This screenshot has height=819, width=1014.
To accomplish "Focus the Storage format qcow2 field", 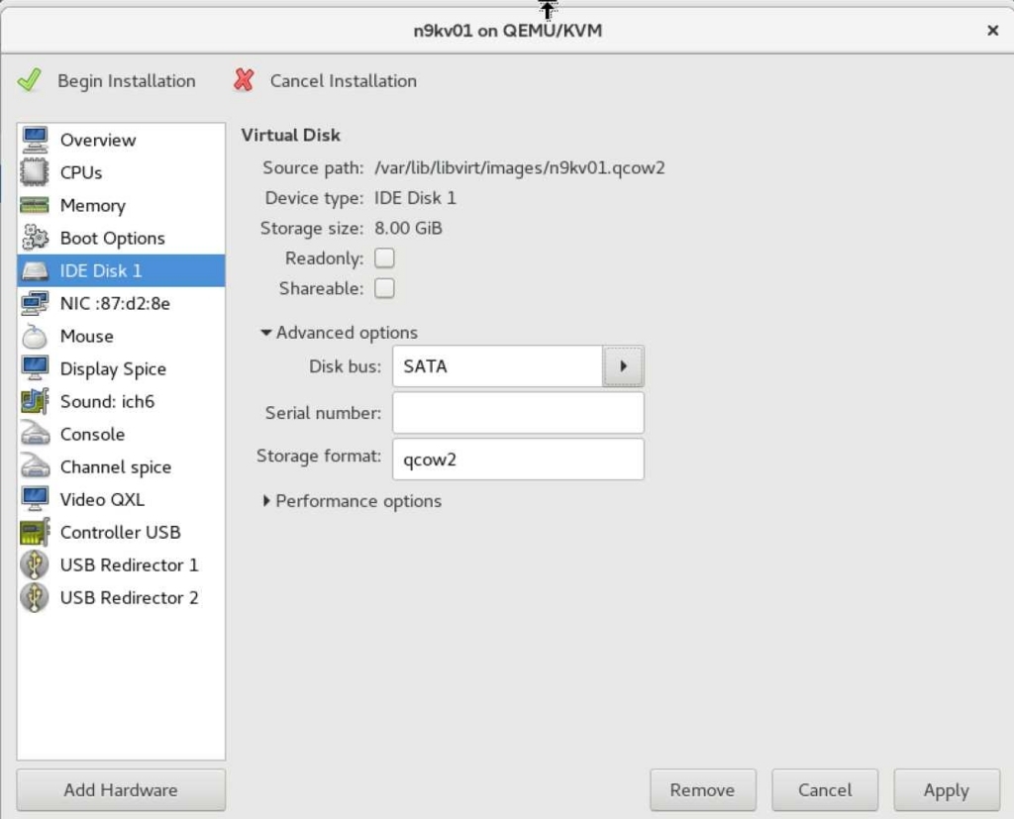I will pos(518,460).
